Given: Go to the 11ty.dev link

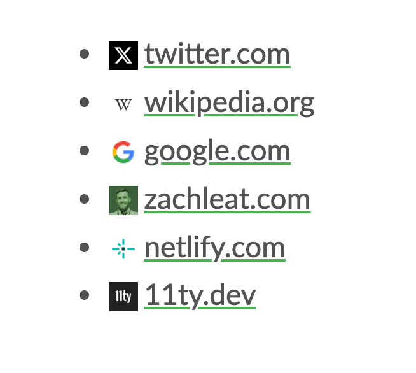Looking at the screenshot, I should coord(200,296).
